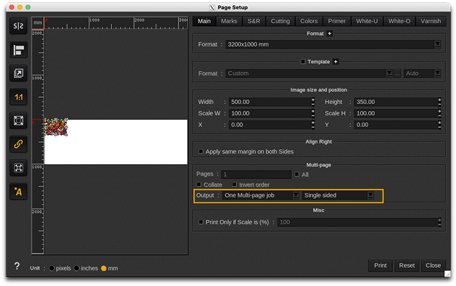This screenshot has height=286, width=456.
Task: Select the mm unit radio button
Action: [x=104, y=268]
